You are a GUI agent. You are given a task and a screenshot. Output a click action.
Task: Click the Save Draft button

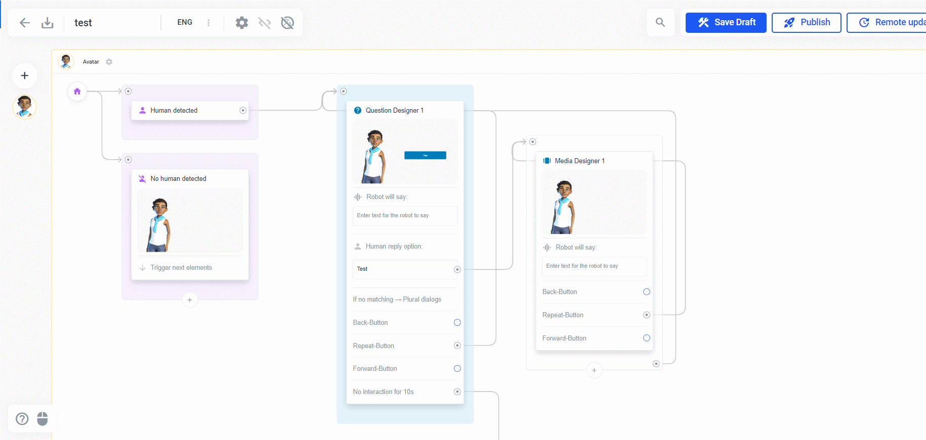point(726,23)
